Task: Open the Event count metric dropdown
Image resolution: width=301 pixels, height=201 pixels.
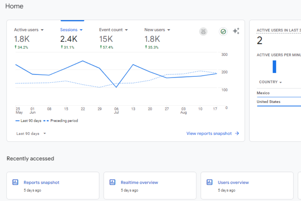Action: (x=126, y=30)
